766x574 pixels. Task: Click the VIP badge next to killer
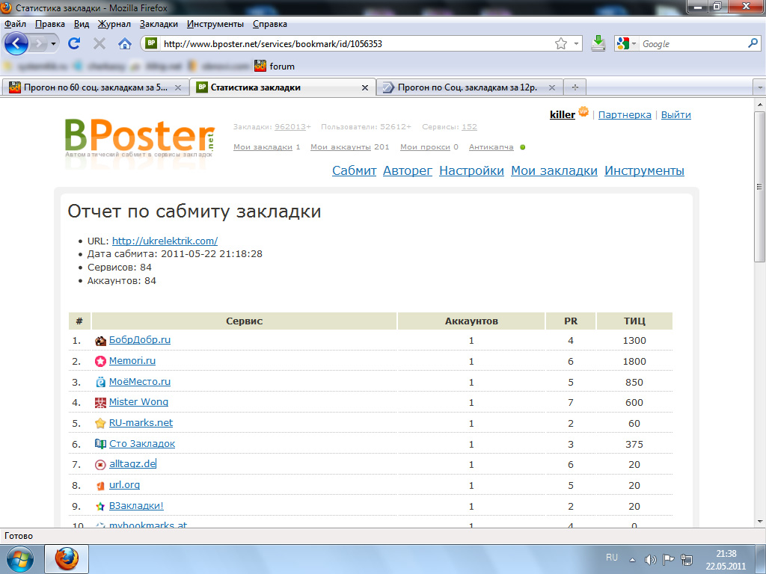click(x=583, y=112)
